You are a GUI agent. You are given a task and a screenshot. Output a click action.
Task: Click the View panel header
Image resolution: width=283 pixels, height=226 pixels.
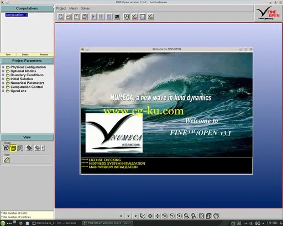point(27,137)
